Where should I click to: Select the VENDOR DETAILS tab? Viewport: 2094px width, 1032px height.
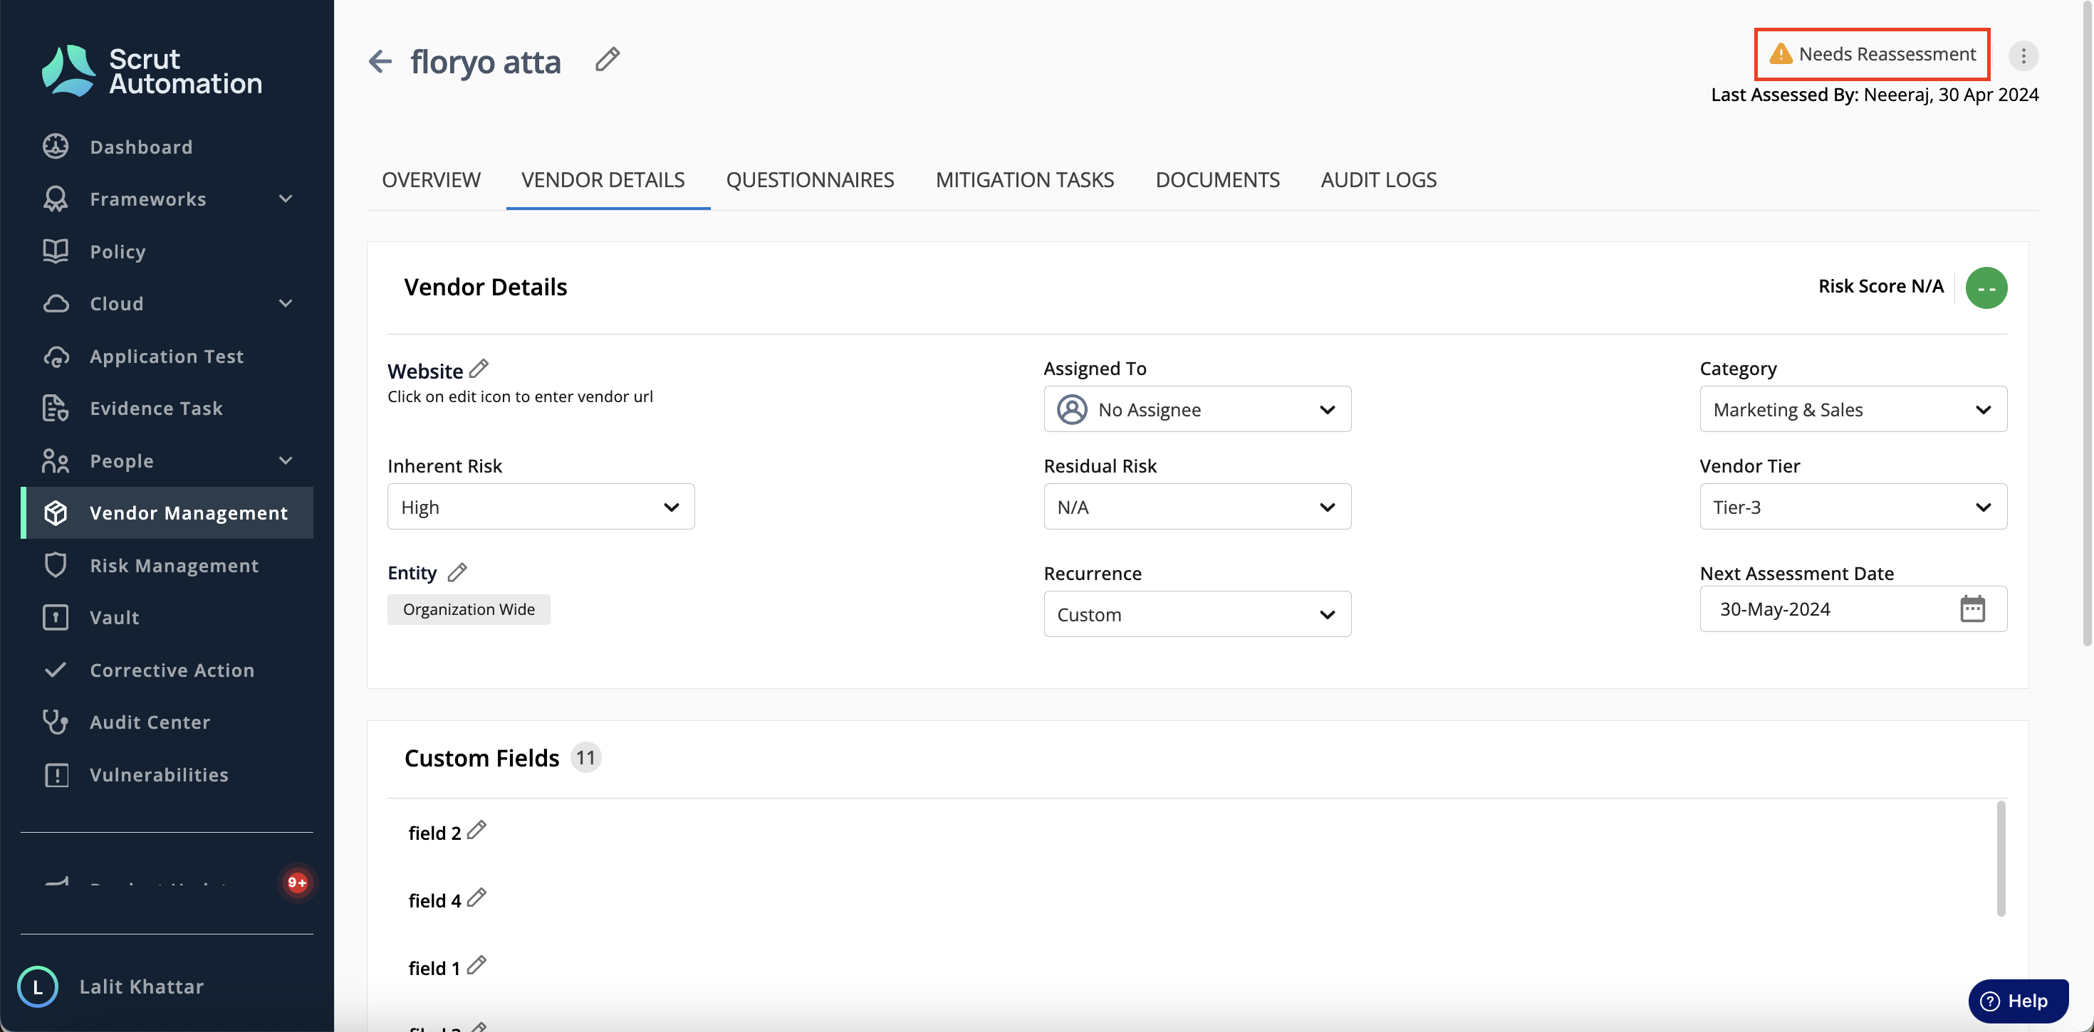(603, 179)
